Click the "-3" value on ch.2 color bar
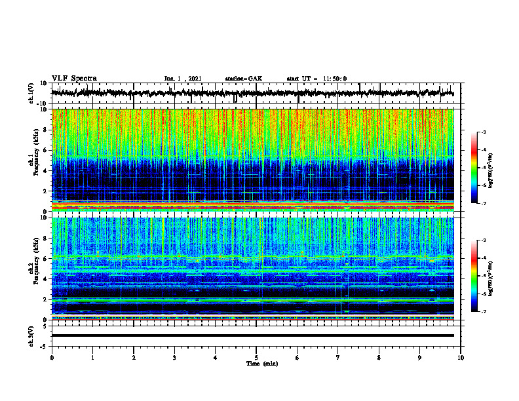519x401 pixels. coord(483,240)
